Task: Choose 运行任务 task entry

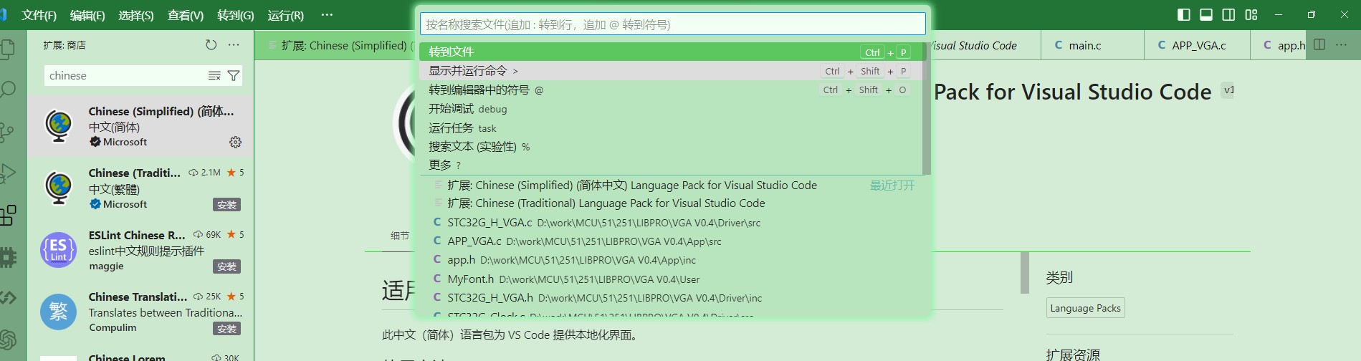Action: click(x=672, y=127)
